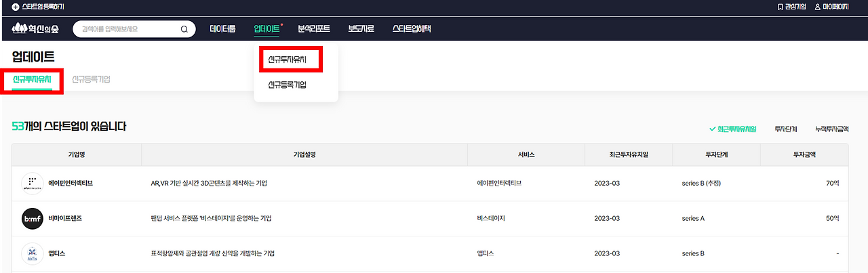Sort by 최근투자유치일
The image size is (868, 273).
coord(732,128)
